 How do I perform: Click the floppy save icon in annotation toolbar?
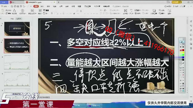[x=183, y=88]
